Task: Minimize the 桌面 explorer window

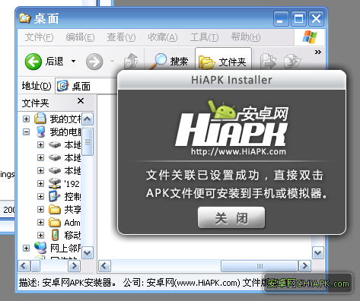Action: click(281, 19)
